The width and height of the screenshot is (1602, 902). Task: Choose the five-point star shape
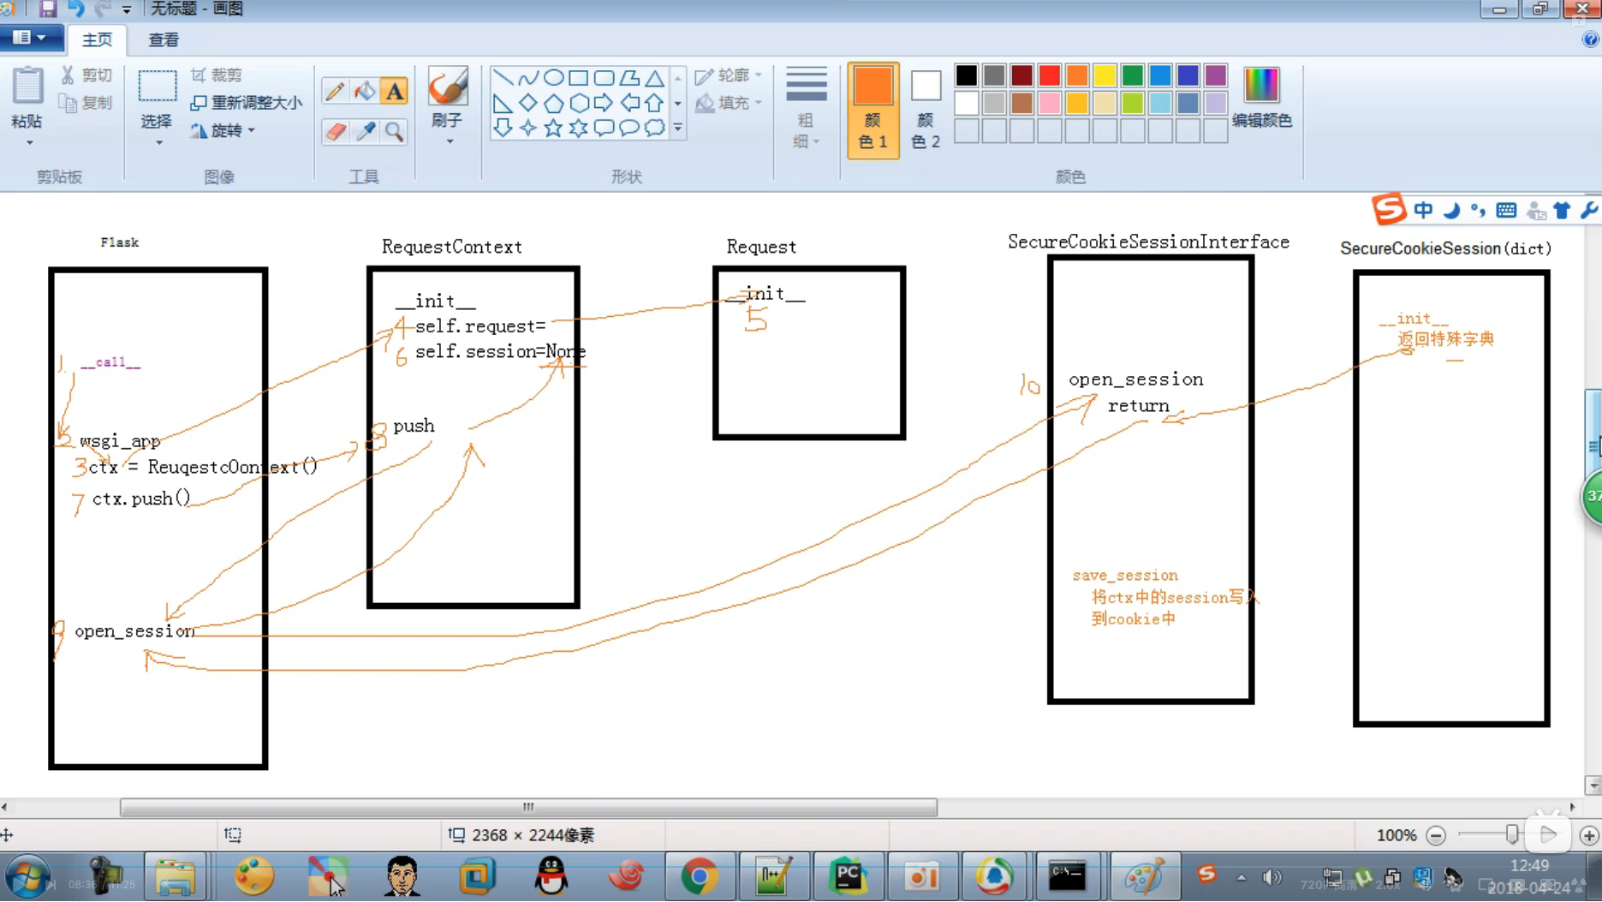pos(553,128)
